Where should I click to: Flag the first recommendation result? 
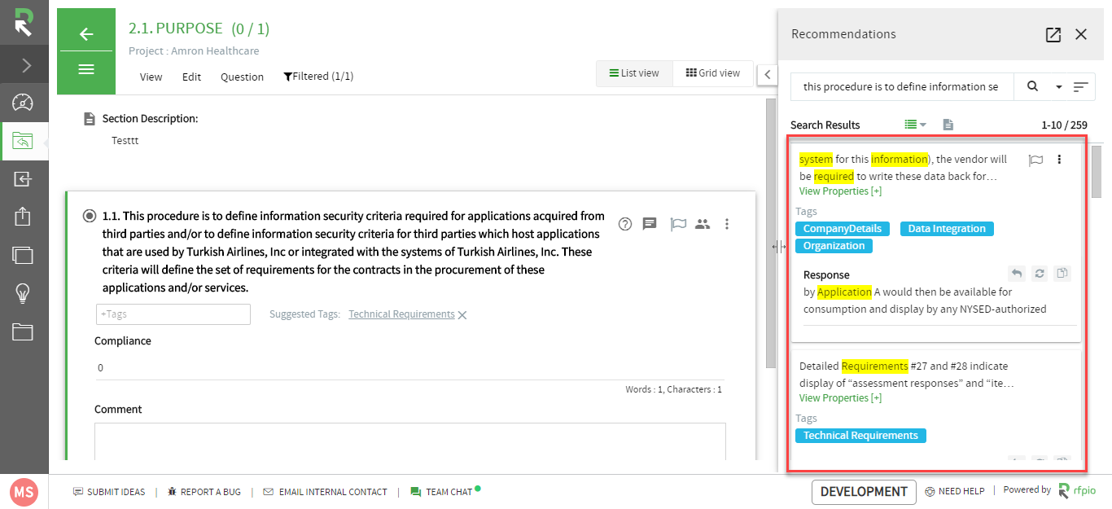click(1035, 160)
